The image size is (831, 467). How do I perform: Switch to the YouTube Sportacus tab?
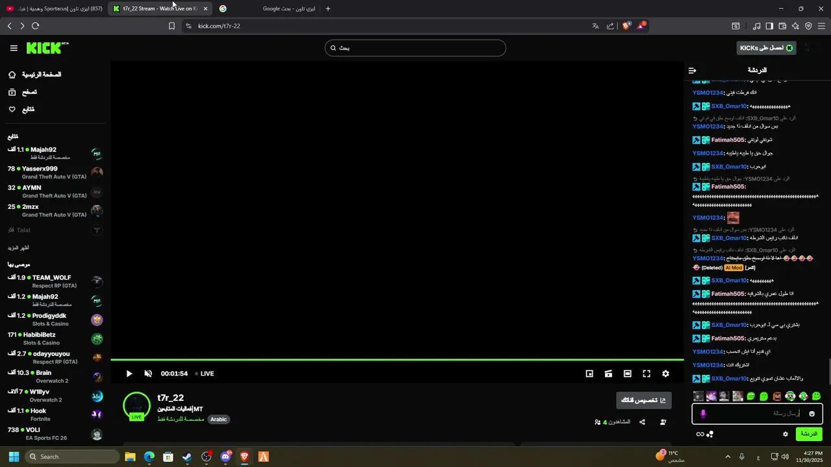(55, 8)
